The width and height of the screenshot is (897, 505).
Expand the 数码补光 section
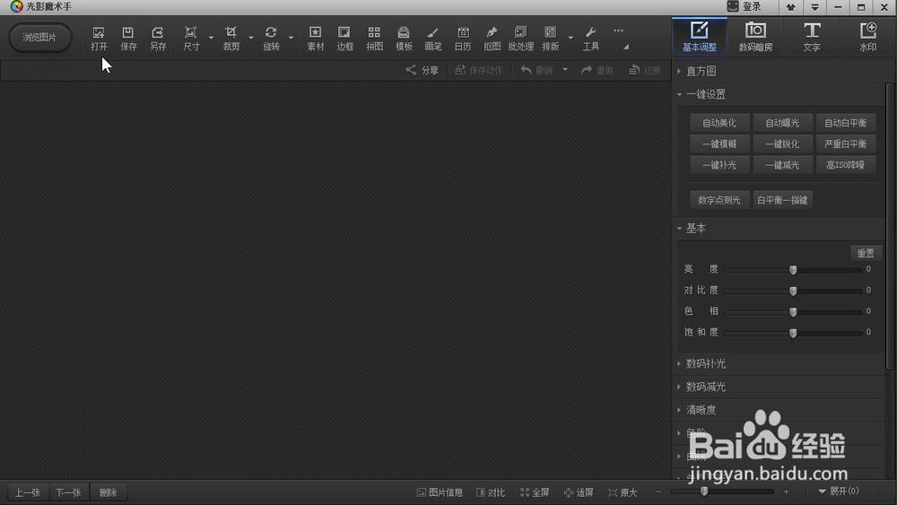(705, 363)
